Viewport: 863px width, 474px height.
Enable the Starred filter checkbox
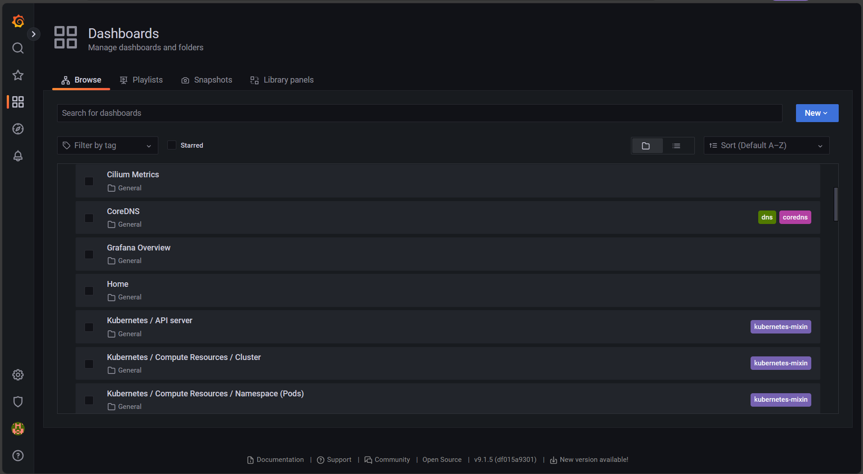click(x=171, y=145)
